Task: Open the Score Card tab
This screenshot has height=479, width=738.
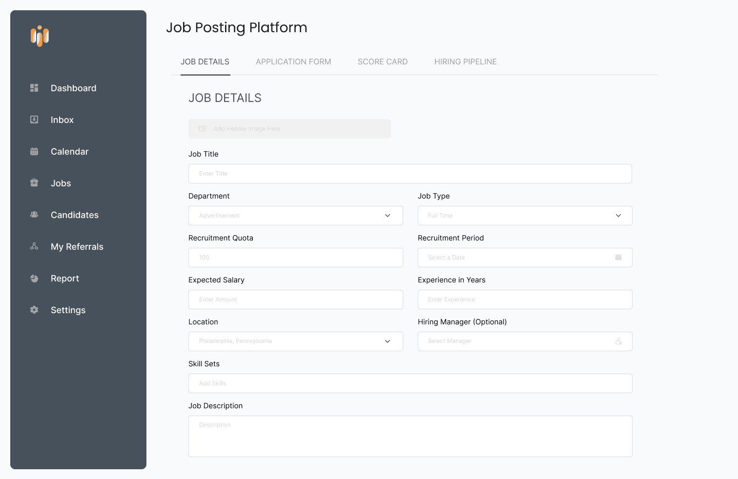Action: click(383, 61)
